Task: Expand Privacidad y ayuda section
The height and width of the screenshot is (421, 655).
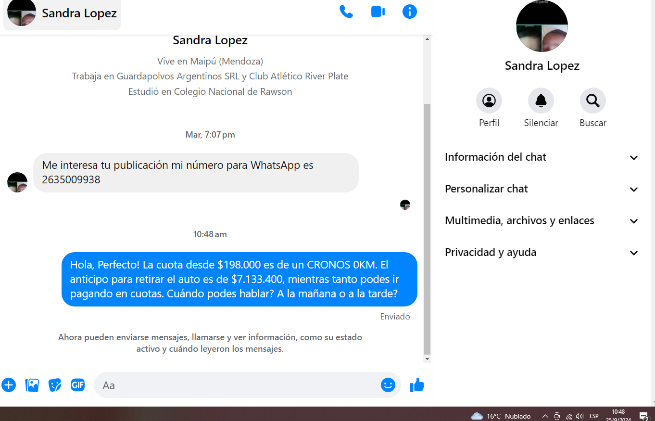Action: pos(542,253)
